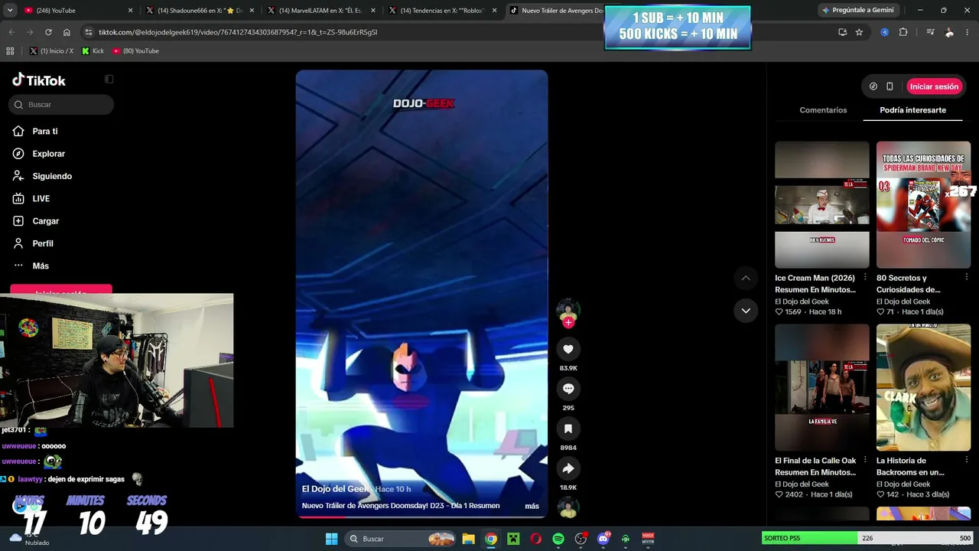Click the TikTok logo in sidebar
The width and height of the screenshot is (979, 551).
(x=39, y=80)
